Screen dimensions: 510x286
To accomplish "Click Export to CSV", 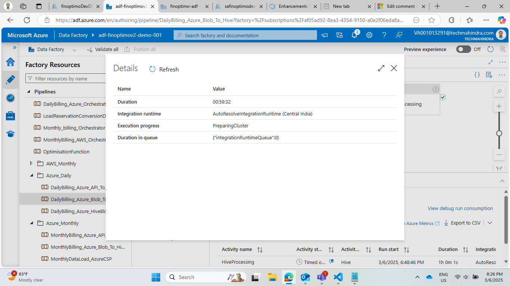I will pyautogui.click(x=462, y=223).
